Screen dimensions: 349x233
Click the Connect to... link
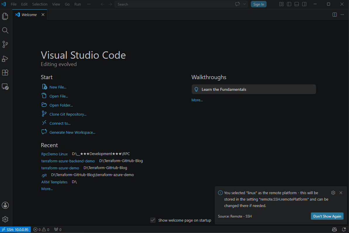60,124
